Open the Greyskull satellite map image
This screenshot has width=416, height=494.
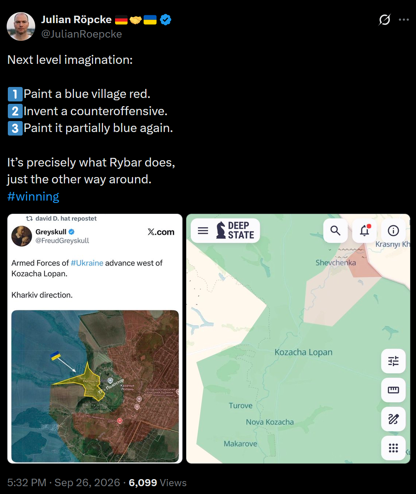pyautogui.click(x=95, y=386)
